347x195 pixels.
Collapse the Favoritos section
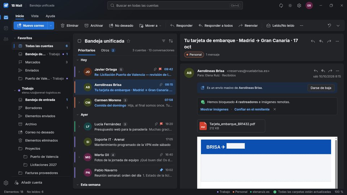click(15, 38)
